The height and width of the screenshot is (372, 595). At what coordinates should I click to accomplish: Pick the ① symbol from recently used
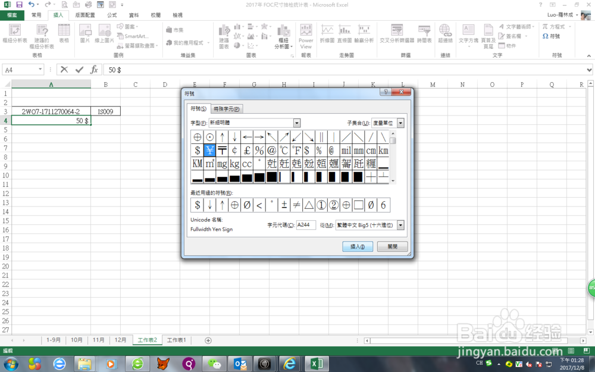click(x=321, y=205)
